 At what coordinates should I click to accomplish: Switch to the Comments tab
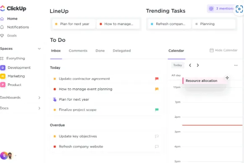78,51
